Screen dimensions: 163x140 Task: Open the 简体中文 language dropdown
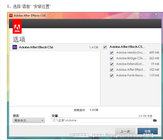29,120
